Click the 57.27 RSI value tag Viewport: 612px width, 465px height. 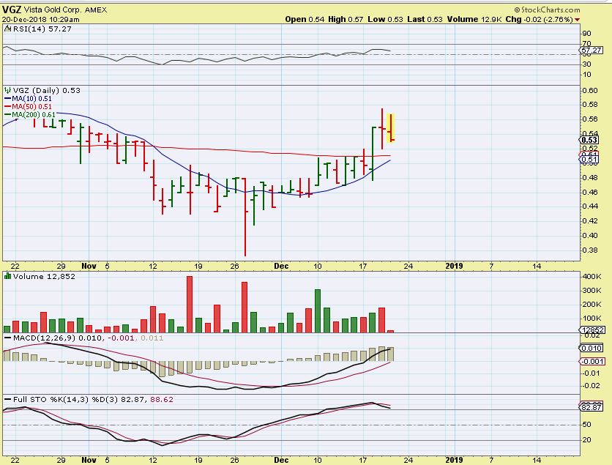click(x=591, y=50)
